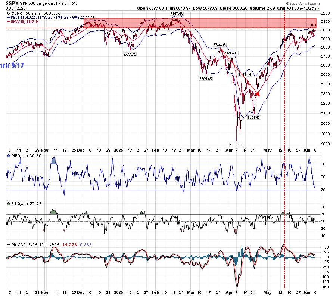
Task: Open the StockCharts.com watermark link
Action: tap(307, 3)
